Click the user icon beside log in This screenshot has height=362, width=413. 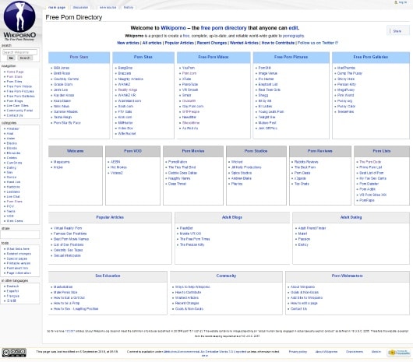click(396, 2)
